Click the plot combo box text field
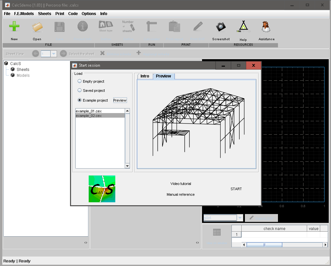331x266 pixels. 220,218
